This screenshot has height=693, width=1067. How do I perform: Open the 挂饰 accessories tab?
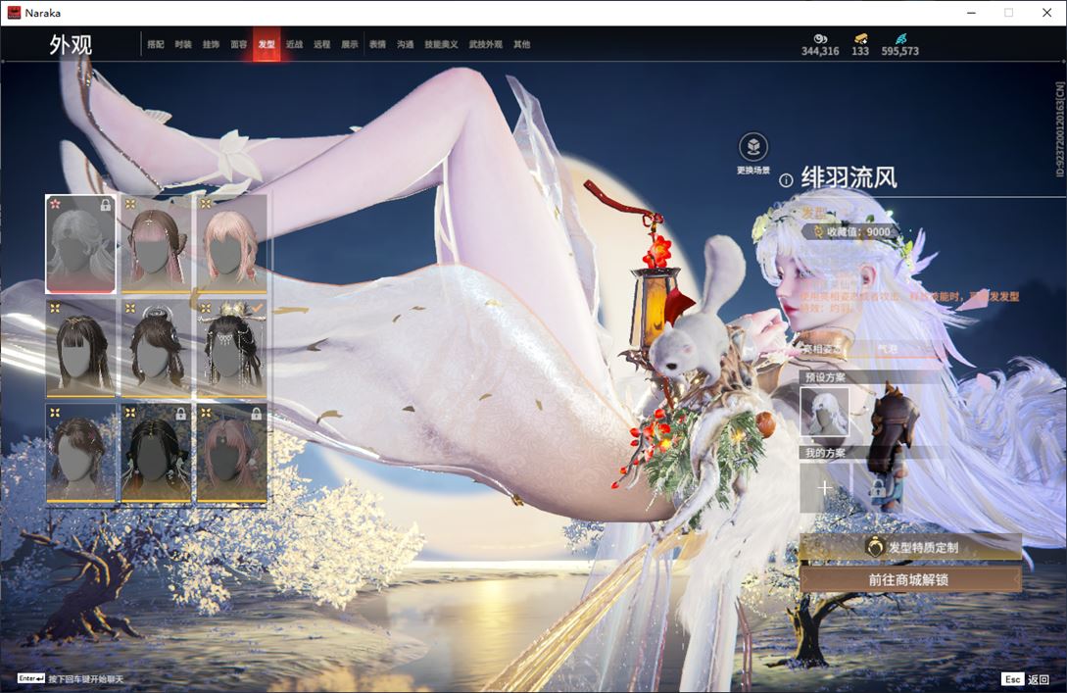click(211, 44)
